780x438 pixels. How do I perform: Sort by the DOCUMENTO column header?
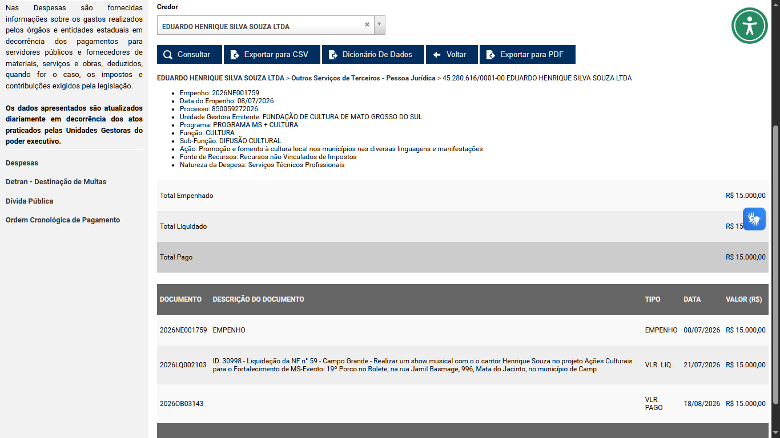coord(180,299)
